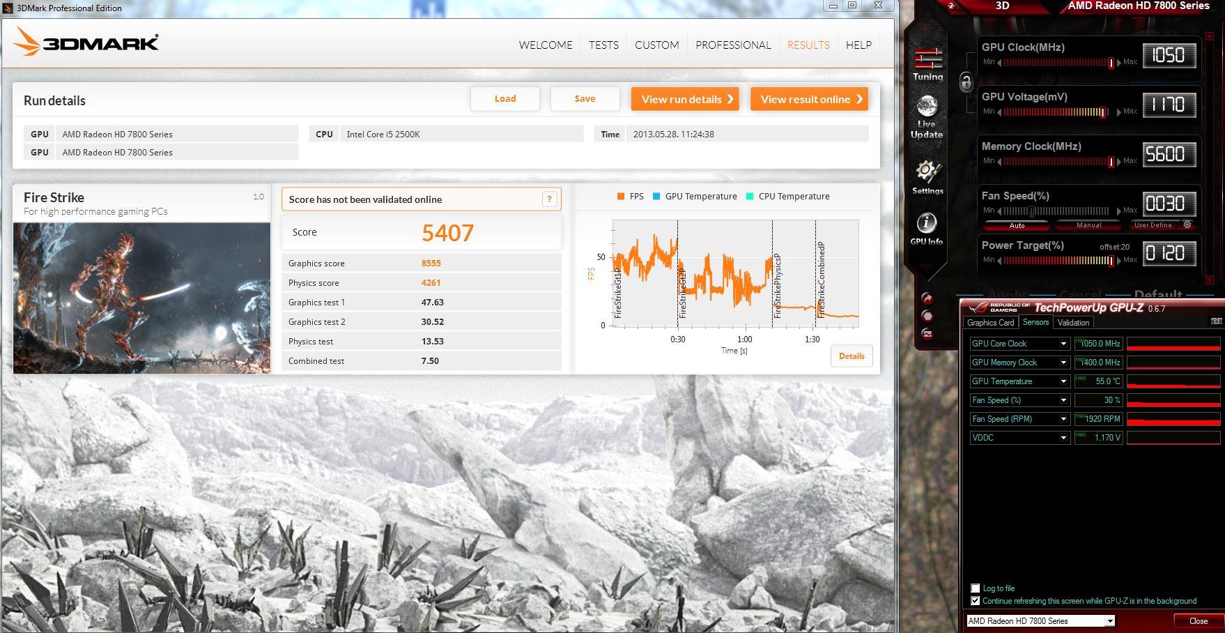Switch to Validation tab in GPU-Z
This screenshot has width=1225, height=633.
tap(1073, 322)
